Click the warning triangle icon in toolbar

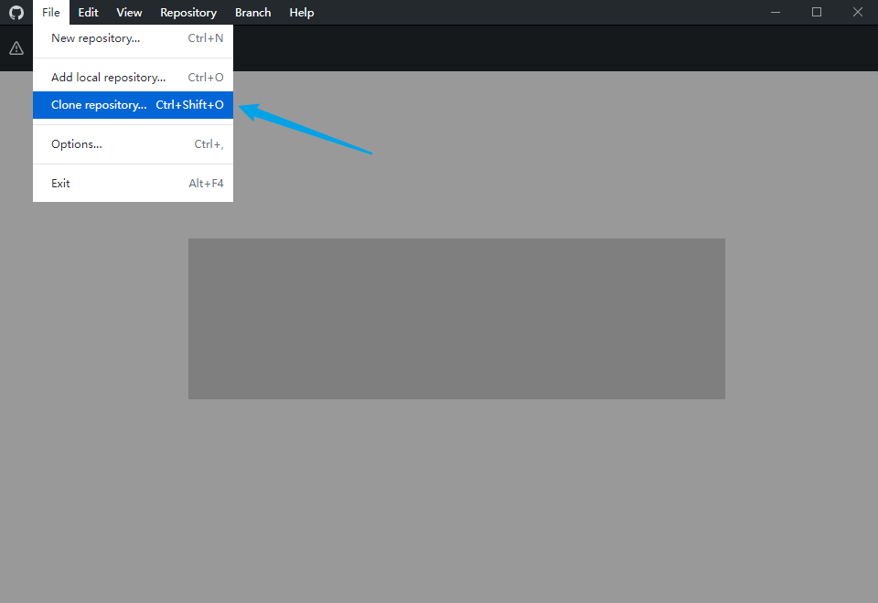[x=16, y=48]
